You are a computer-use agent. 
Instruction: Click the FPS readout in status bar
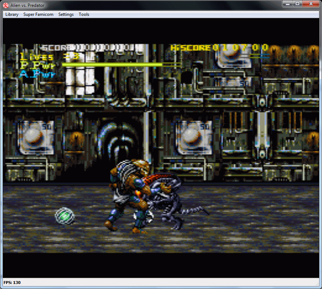[x=12, y=283]
